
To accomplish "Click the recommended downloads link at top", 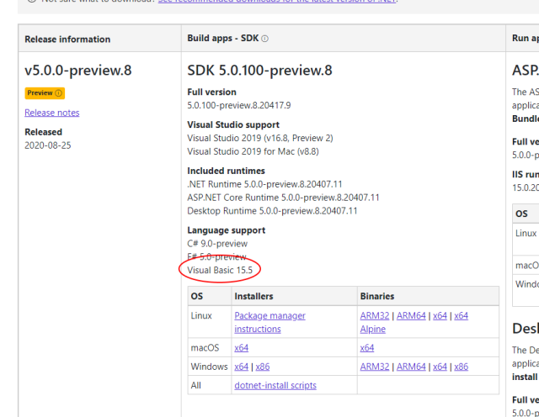I will (277, 1).
